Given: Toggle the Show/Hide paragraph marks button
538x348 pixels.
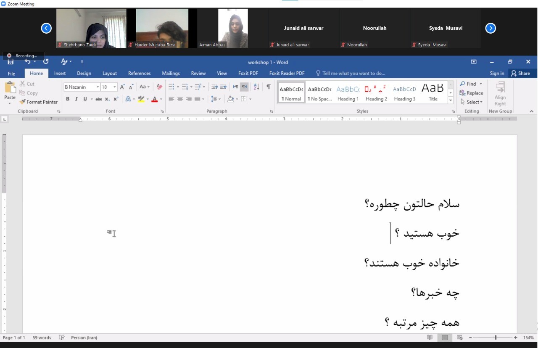Looking at the screenshot, I should [x=268, y=87].
